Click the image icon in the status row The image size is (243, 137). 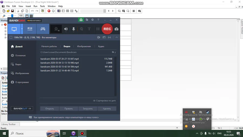pyautogui.click(x=104, y=37)
